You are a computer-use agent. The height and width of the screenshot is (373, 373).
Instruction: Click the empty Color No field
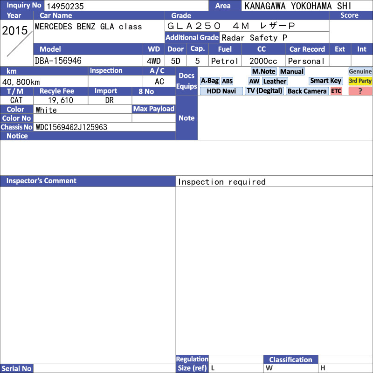coord(83,118)
